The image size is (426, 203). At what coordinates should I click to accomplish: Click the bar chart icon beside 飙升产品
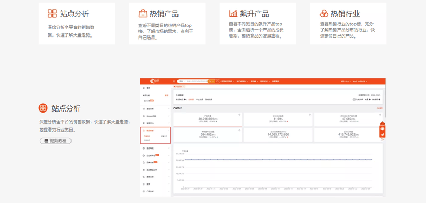click(233, 13)
